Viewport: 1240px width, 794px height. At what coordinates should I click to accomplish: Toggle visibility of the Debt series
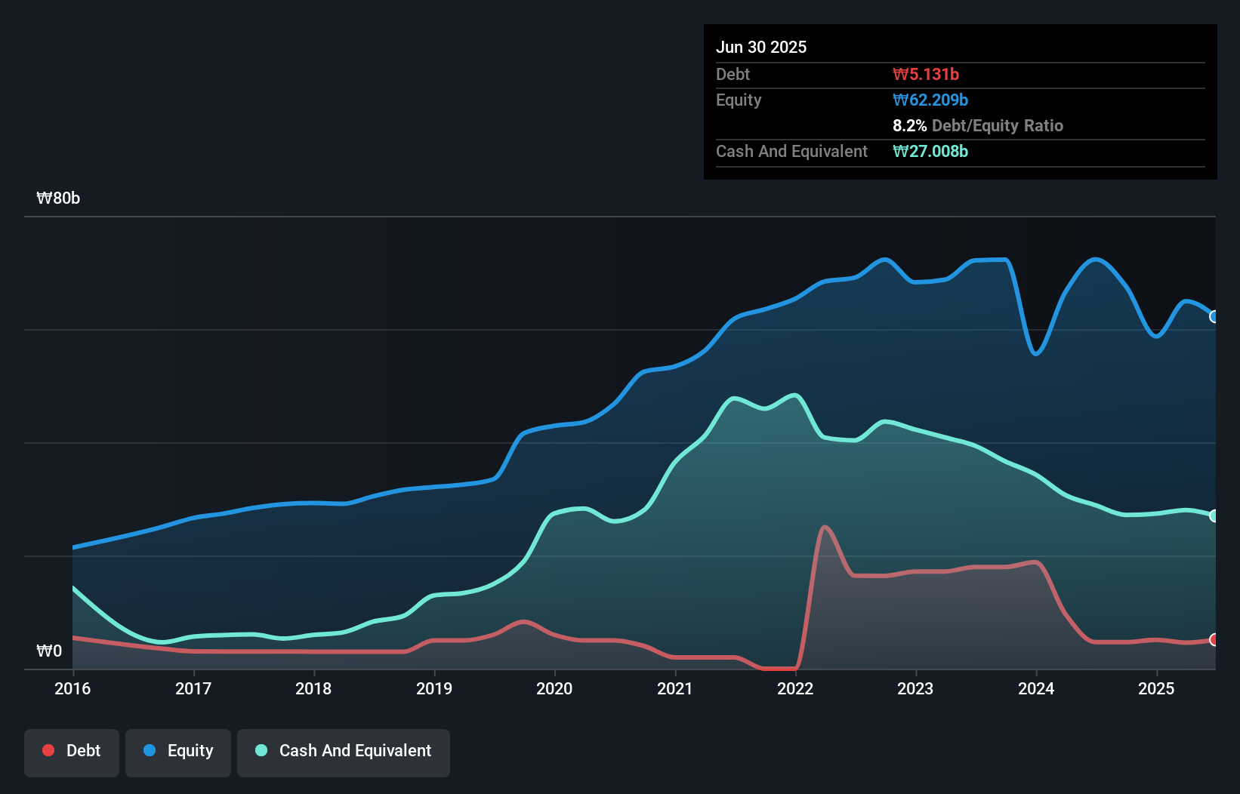[x=71, y=750]
